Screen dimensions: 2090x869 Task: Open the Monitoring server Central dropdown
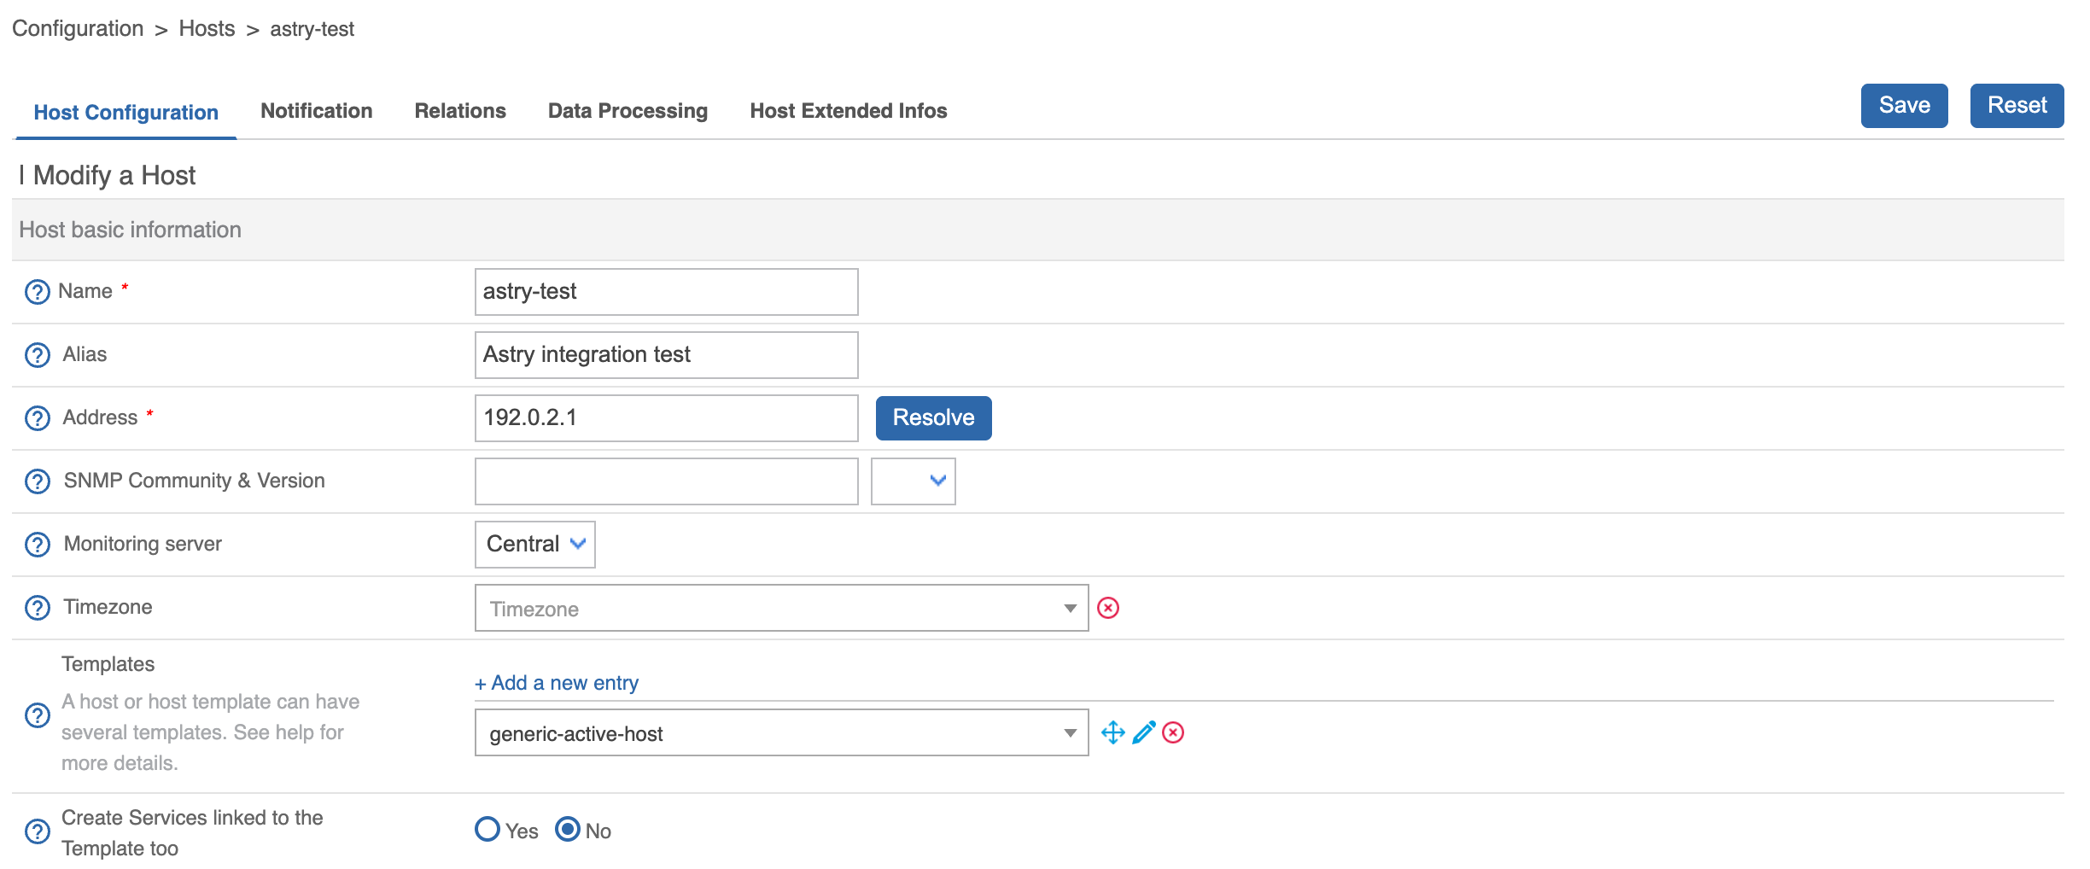point(535,545)
